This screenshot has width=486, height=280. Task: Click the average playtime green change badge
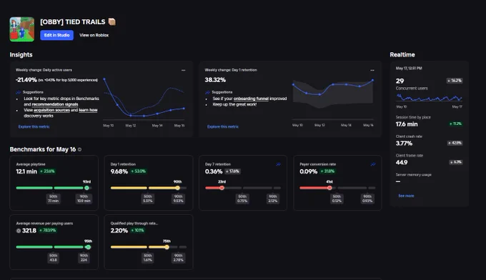click(x=47, y=171)
